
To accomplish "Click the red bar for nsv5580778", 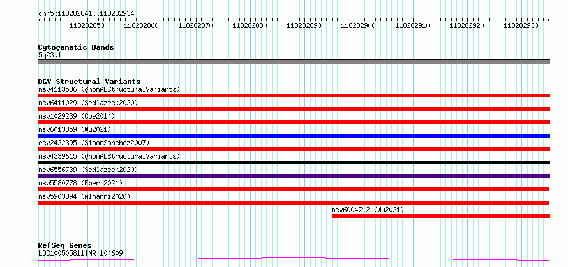I will tap(294, 189).
